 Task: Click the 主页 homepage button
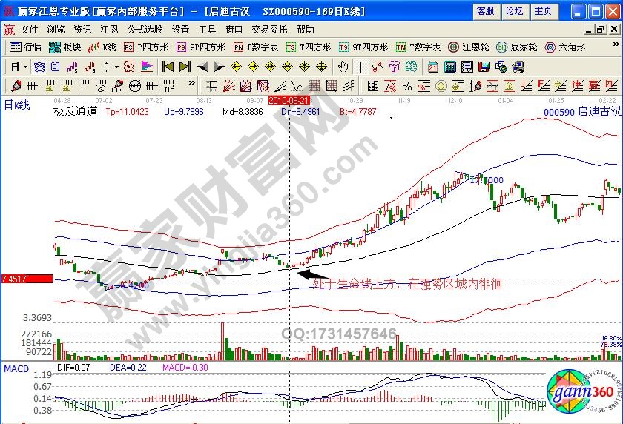pyautogui.click(x=544, y=11)
